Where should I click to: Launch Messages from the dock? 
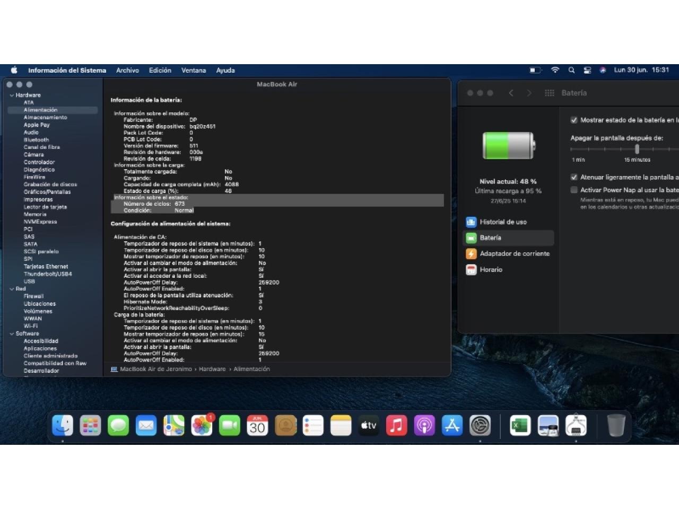(118, 425)
